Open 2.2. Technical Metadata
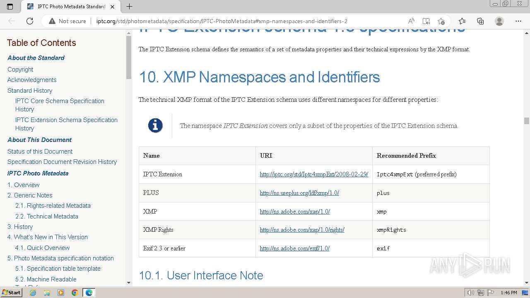 (47, 216)
